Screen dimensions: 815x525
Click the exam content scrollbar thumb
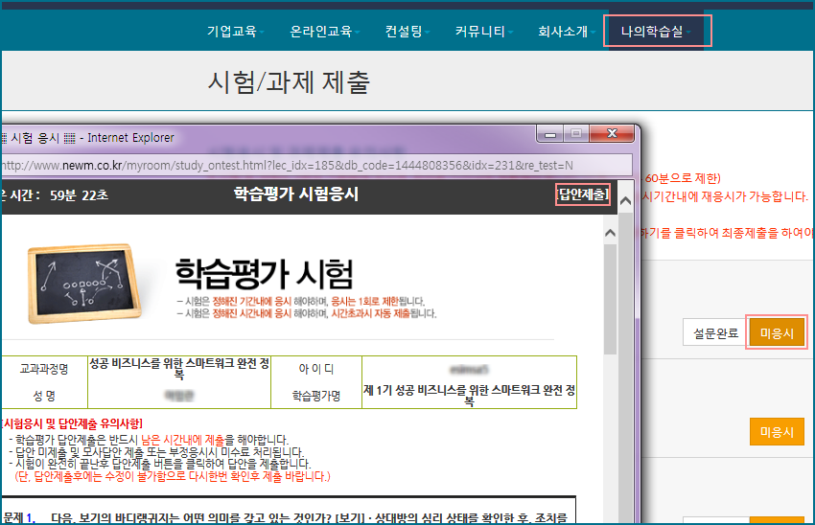(610, 297)
